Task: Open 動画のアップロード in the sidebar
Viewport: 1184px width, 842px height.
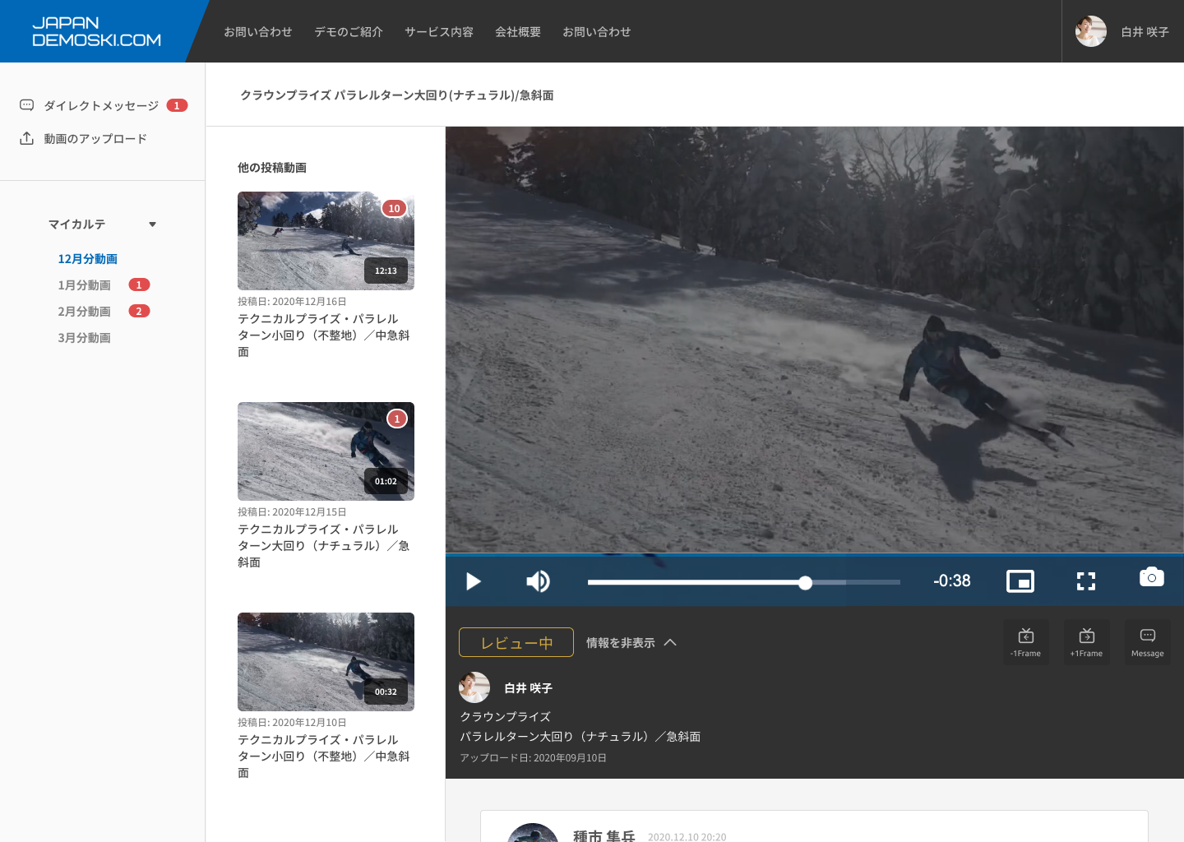Action: 95,139
